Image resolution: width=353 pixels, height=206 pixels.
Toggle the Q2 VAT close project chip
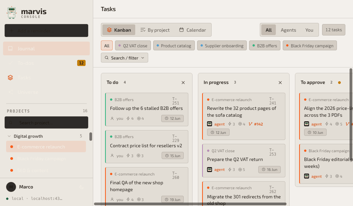click(x=133, y=46)
